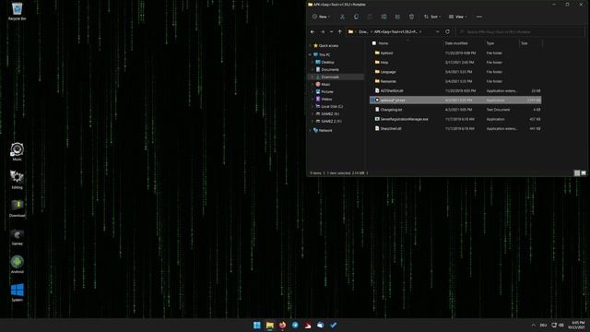The width and height of the screenshot is (590, 332).
Task: Open Desktop in the navigation pane
Action: tap(327, 62)
